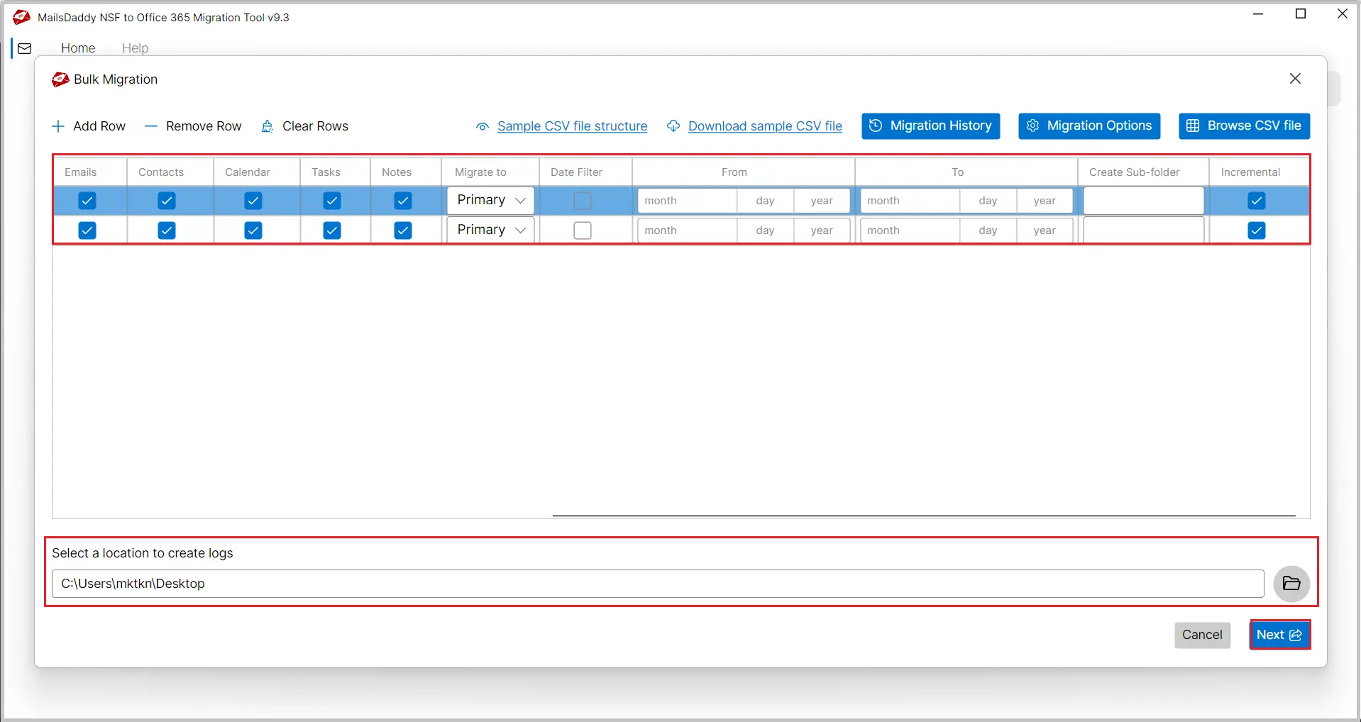
Task: Click the eye icon beside Sample CSV structure
Action: coord(483,127)
